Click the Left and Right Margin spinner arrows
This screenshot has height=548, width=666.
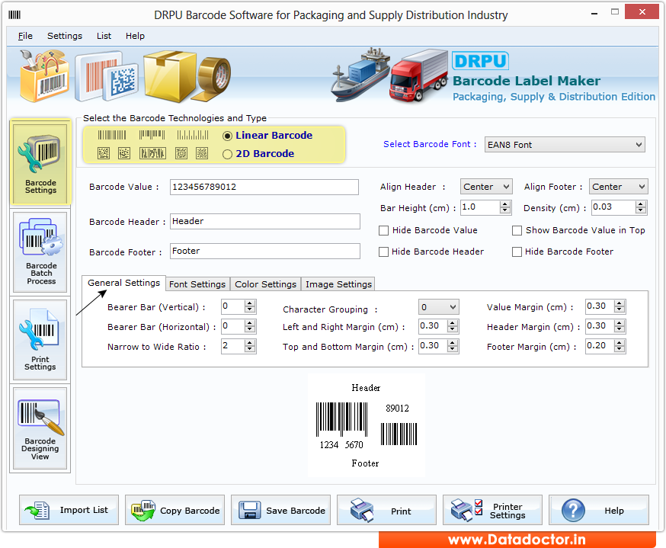(453, 326)
